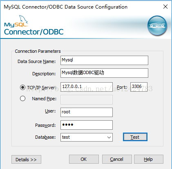This screenshot has width=172, height=169.
Task: Close the configuration dialog window
Action: pos(165,7)
